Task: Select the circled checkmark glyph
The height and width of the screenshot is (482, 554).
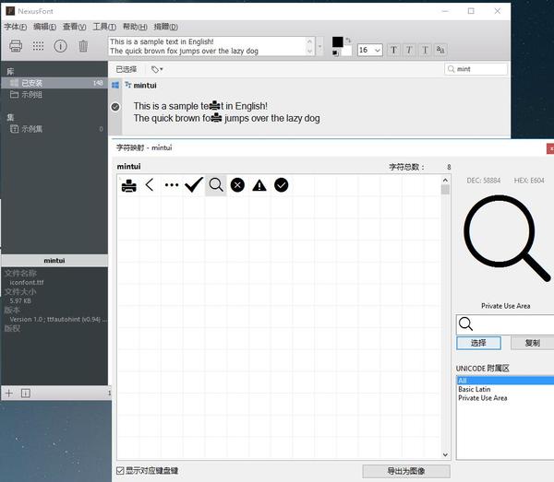Action: (282, 184)
